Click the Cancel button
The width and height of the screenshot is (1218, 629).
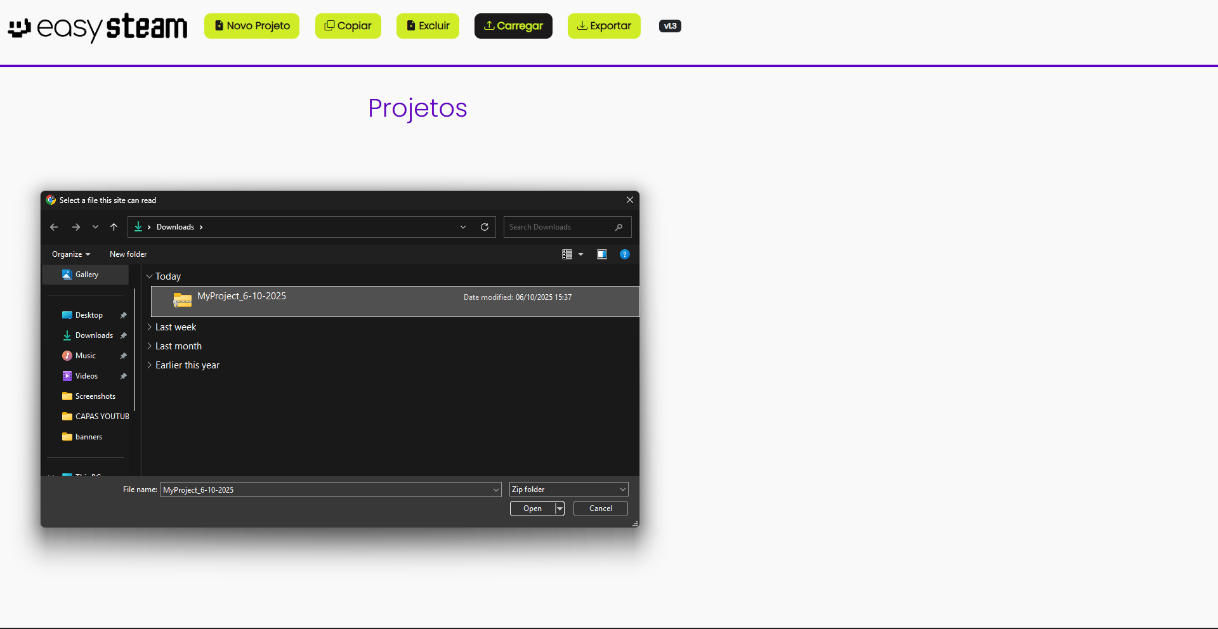pyautogui.click(x=599, y=509)
